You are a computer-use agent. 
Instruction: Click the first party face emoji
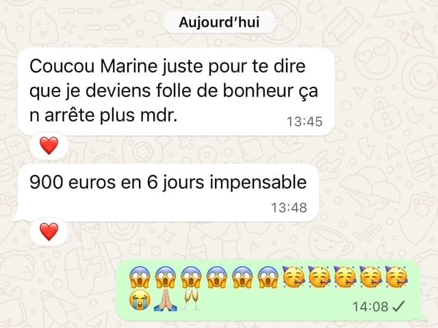click(294, 277)
